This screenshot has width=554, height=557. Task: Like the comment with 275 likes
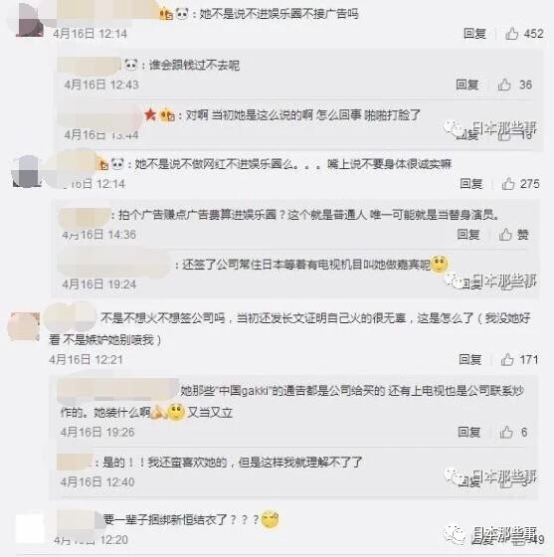(508, 184)
